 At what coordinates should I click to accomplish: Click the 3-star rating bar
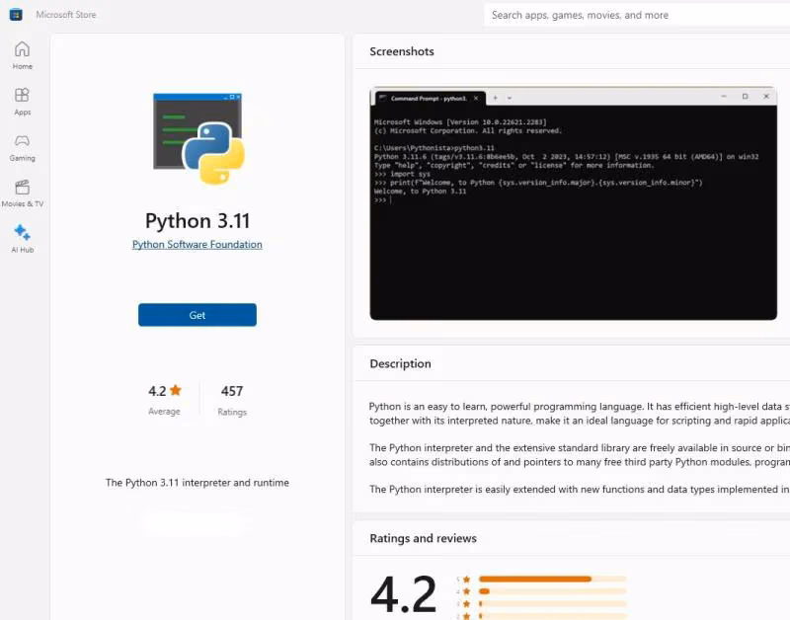(552, 603)
